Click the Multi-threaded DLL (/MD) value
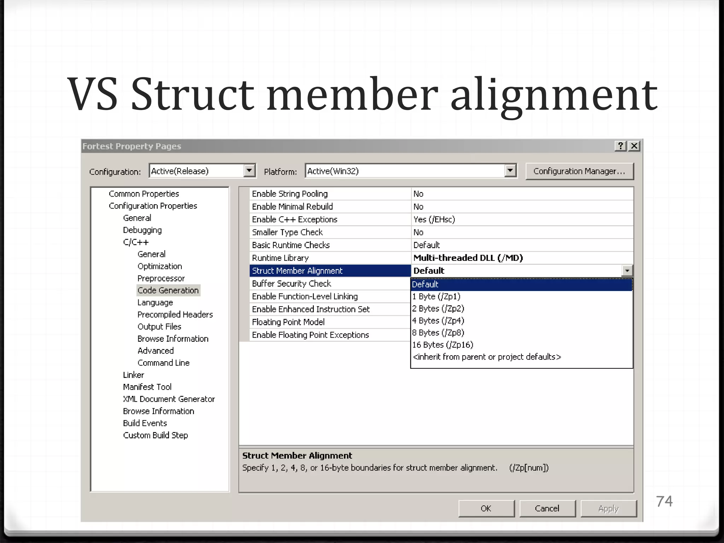 522,258
